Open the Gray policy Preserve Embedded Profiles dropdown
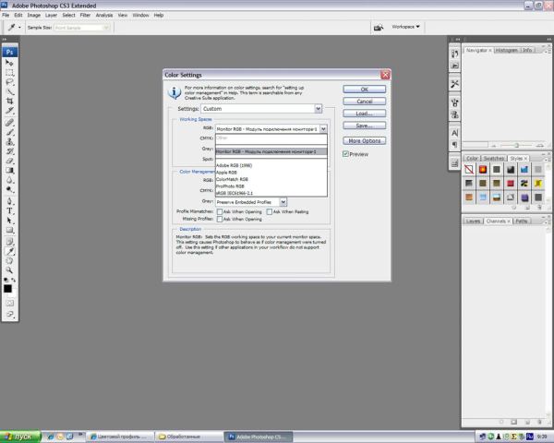 pyautogui.click(x=251, y=202)
